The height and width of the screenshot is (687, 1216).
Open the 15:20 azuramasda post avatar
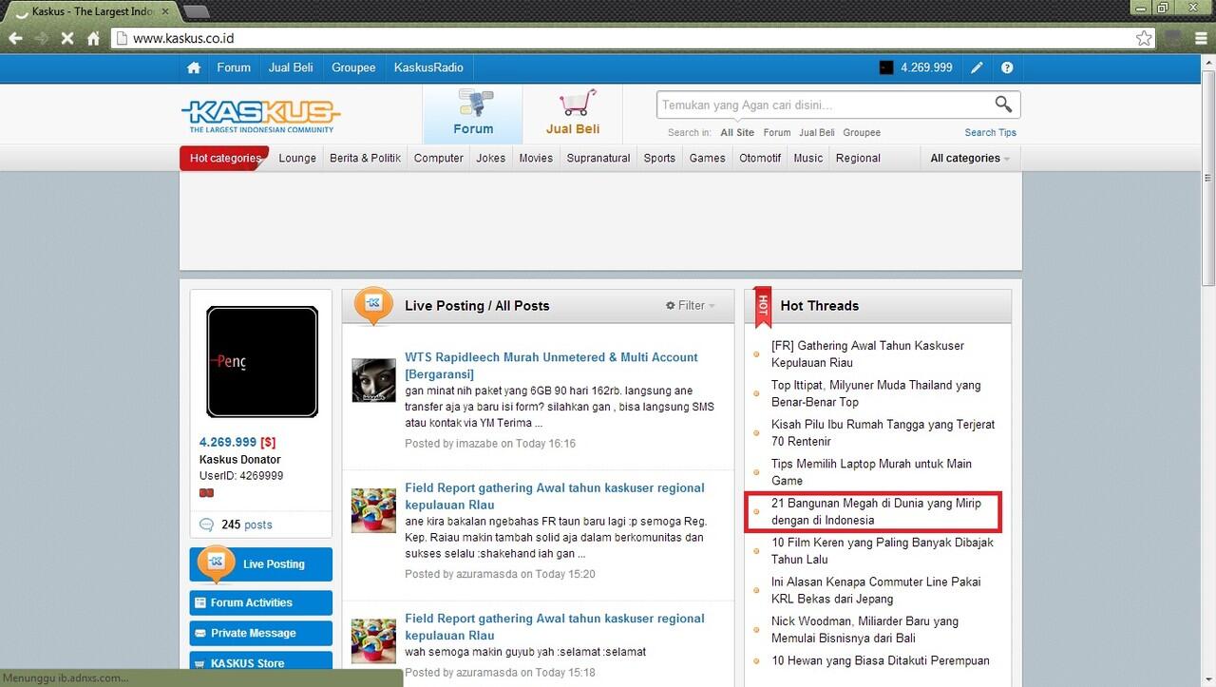pos(373,510)
